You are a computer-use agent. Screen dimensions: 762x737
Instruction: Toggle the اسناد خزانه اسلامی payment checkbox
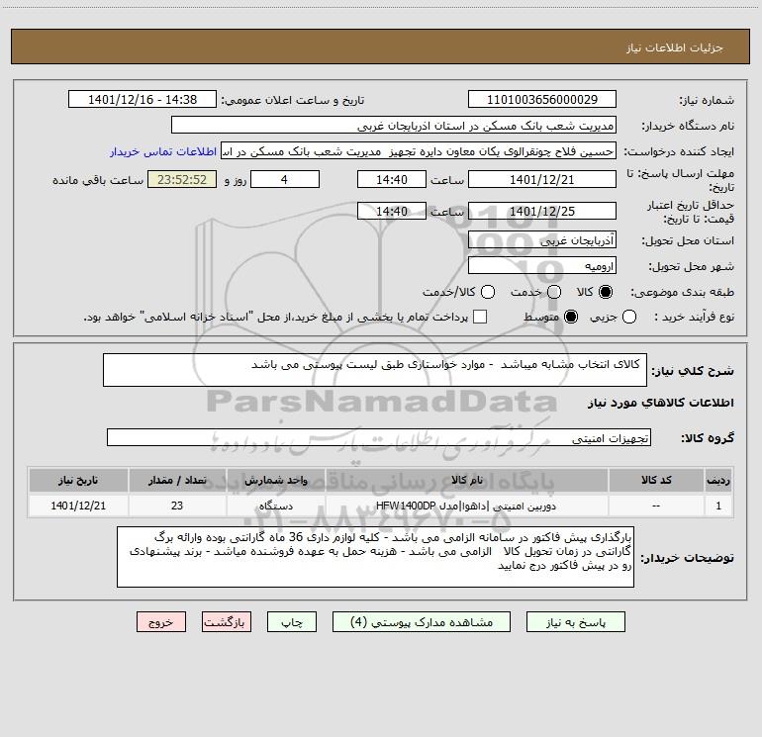point(480,317)
